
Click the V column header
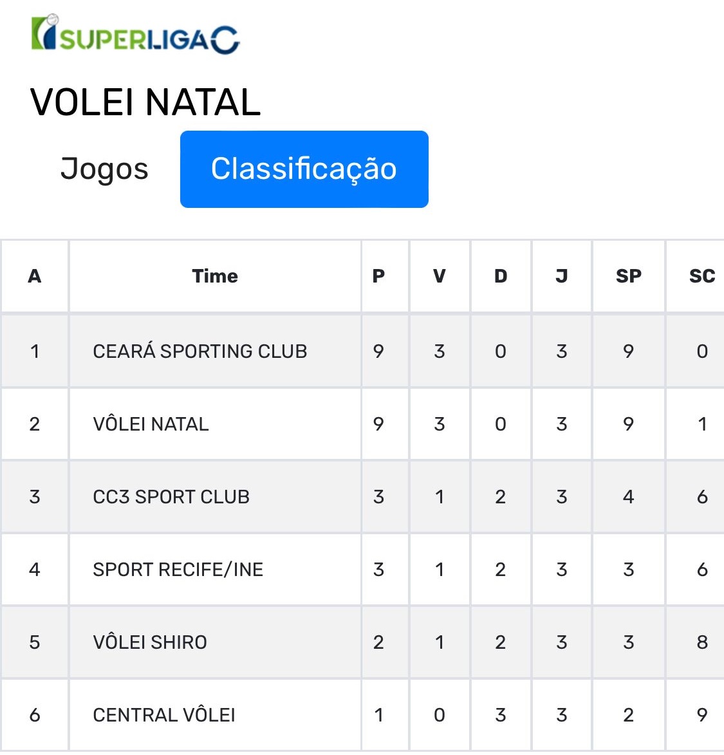click(440, 276)
